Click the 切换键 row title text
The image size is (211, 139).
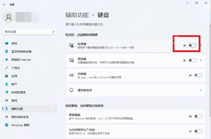[x=82, y=74]
